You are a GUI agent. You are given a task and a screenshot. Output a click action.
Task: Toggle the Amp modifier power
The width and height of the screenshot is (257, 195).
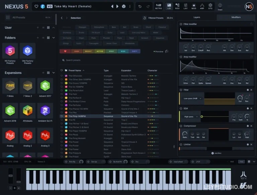tap(181, 57)
